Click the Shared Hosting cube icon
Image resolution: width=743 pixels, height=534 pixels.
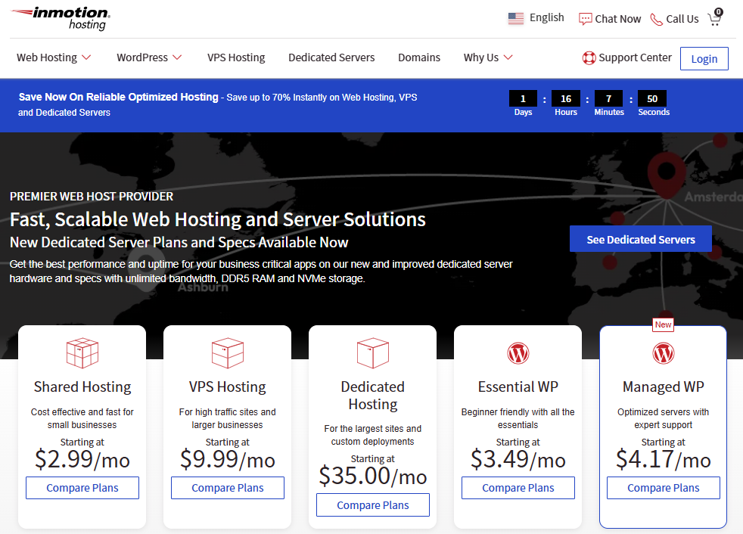[x=82, y=353]
